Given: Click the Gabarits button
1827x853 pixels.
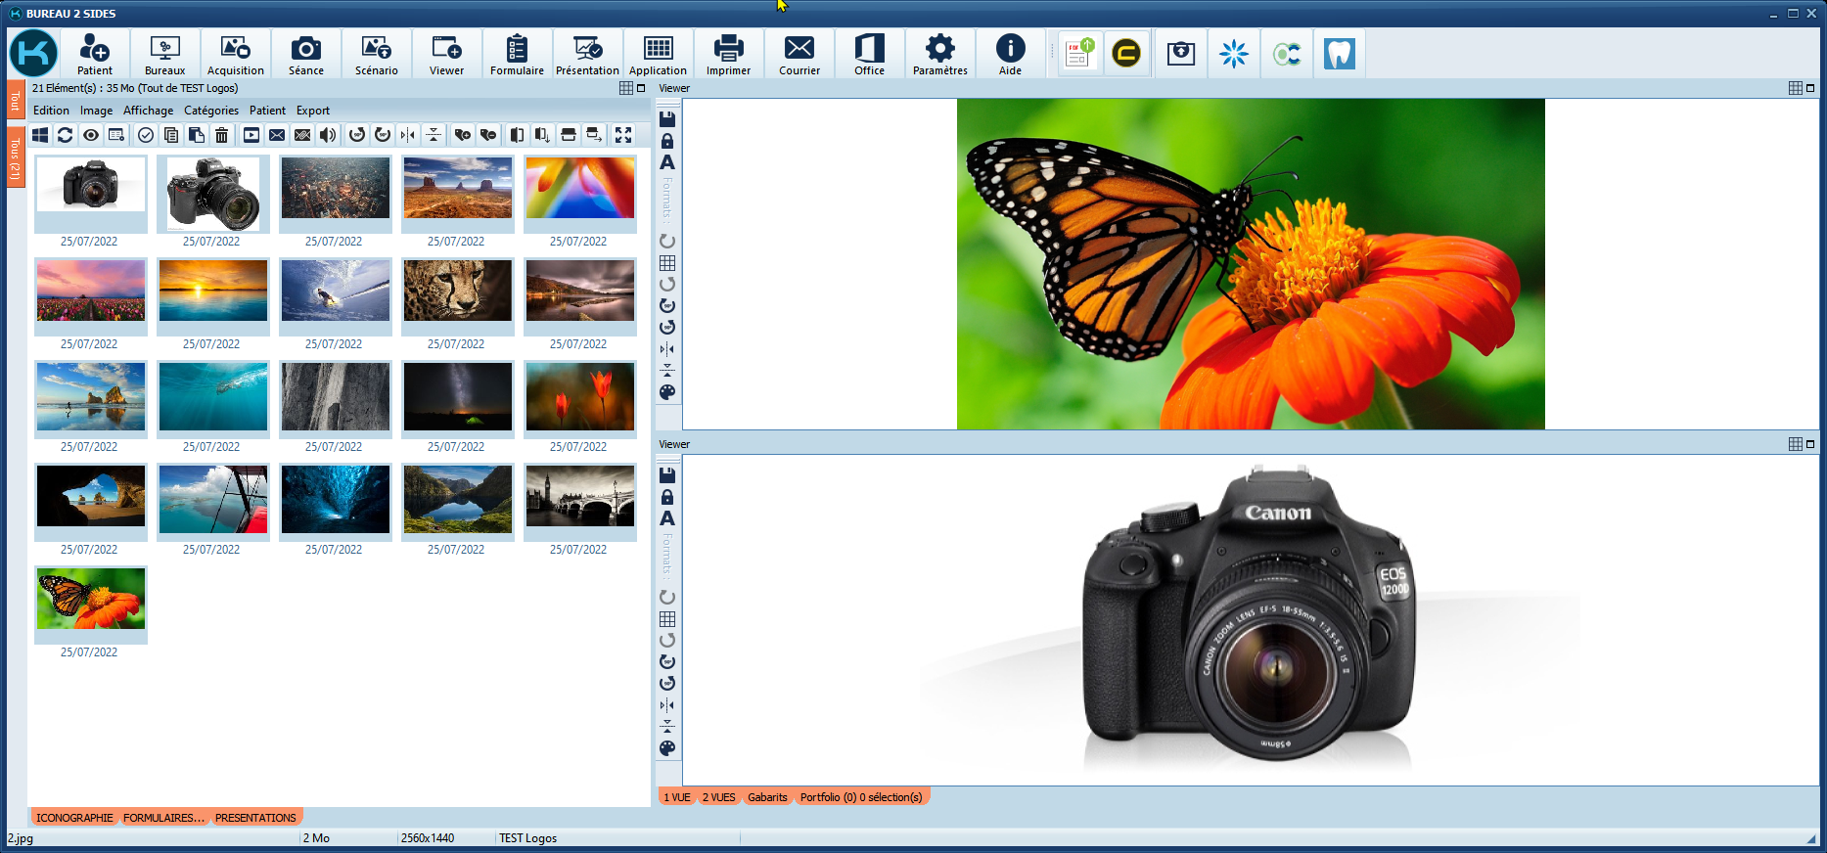Looking at the screenshot, I should (x=767, y=797).
